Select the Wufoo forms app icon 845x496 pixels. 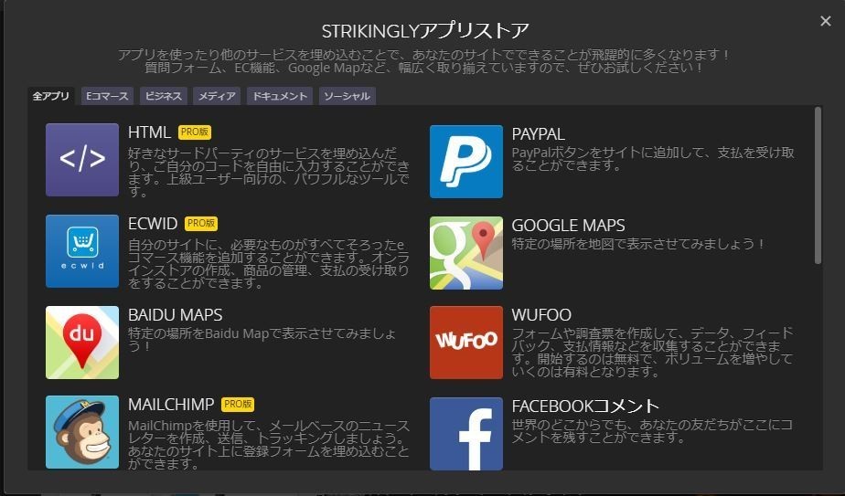click(x=466, y=342)
